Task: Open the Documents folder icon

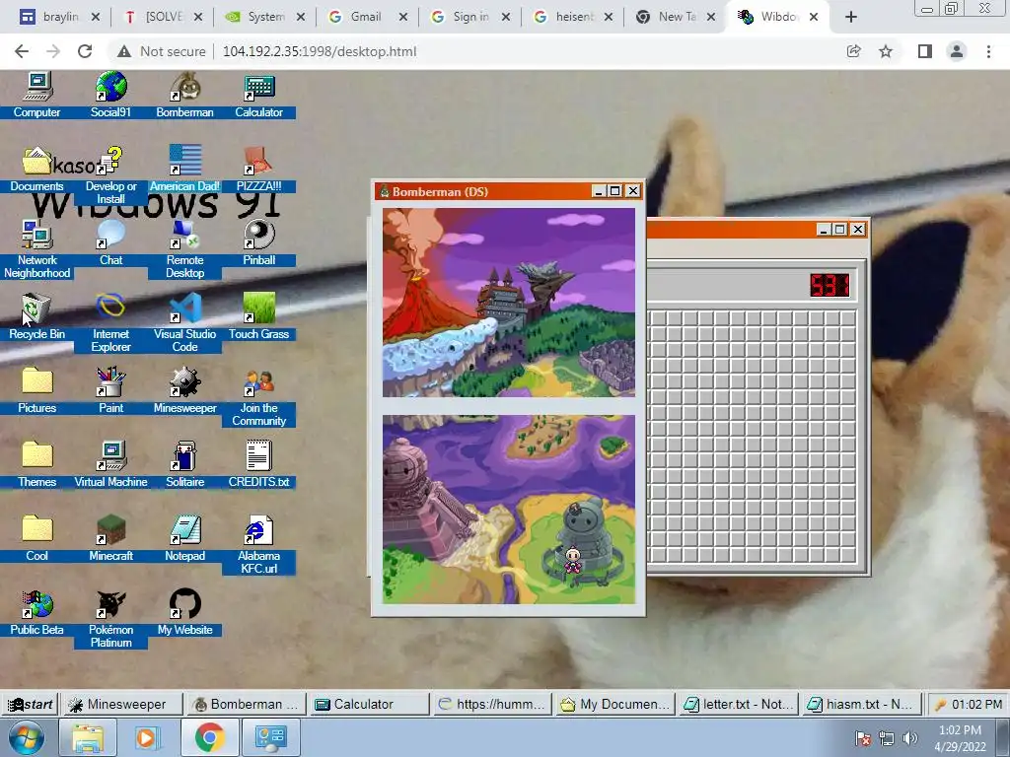Action: (36, 169)
